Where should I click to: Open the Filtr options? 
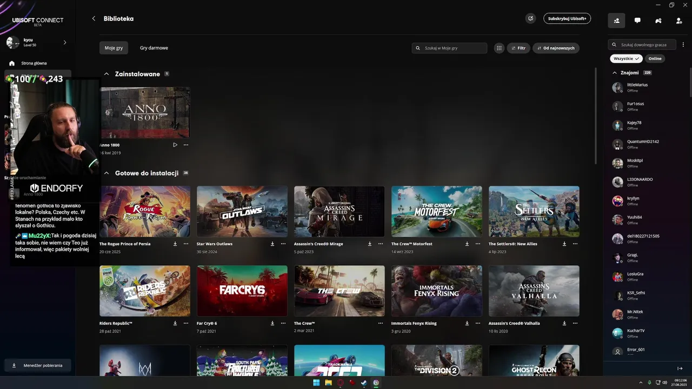coord(518,48)
